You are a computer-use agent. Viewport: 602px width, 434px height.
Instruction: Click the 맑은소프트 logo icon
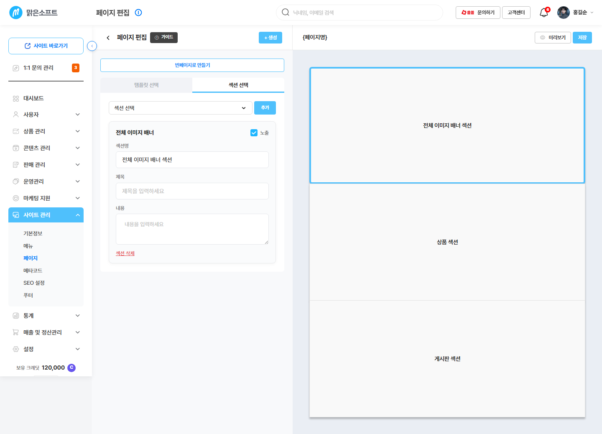coord(16,13)
